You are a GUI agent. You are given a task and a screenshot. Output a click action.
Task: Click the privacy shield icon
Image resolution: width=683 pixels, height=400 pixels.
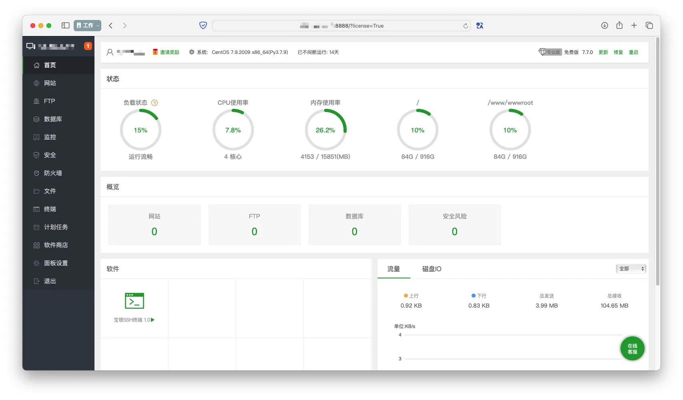tap(203, 26)
